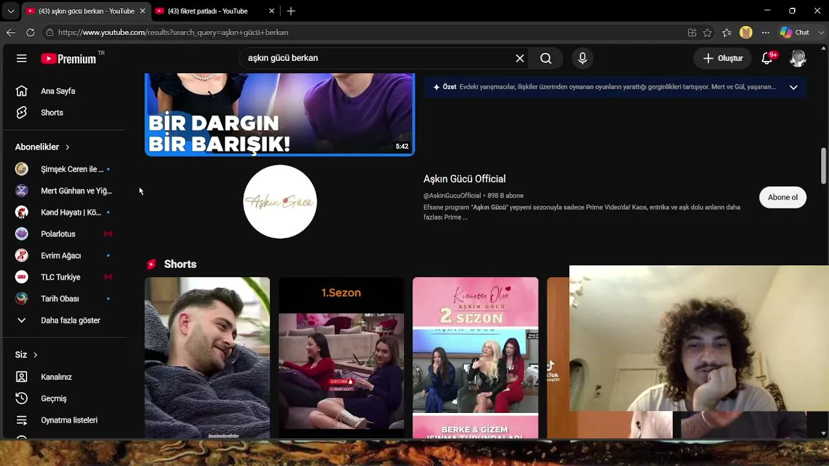Expand the Siz section arrow
The width and height of the screenshot is (829, 466).
(36, 355)
